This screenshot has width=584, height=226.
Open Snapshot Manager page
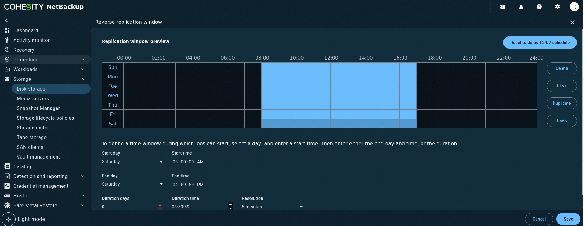[38, 108]
